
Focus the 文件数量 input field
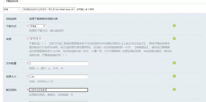pyautogui.click(x=58, y=63)
